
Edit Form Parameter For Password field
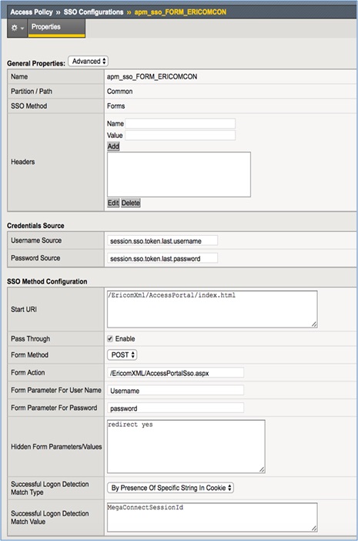coord(176,408)
